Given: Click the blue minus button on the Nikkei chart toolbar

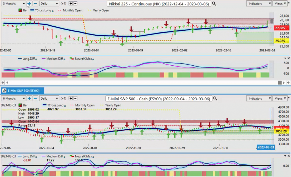Looking at the screenshot, I should [36, 3].
